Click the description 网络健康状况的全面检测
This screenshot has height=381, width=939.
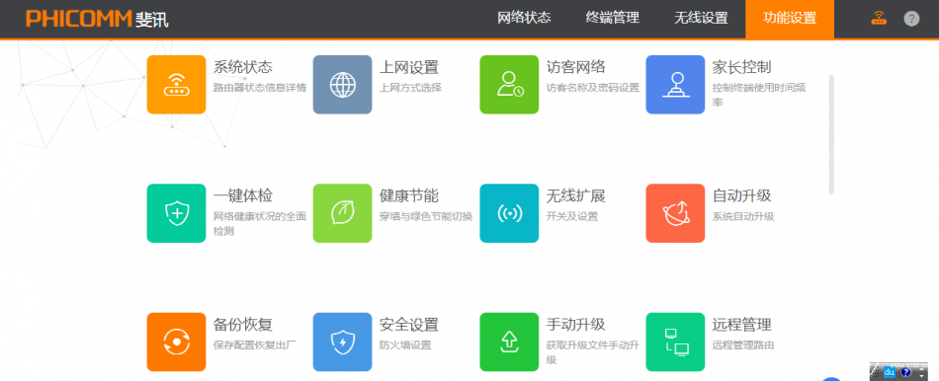coord(260,224)
